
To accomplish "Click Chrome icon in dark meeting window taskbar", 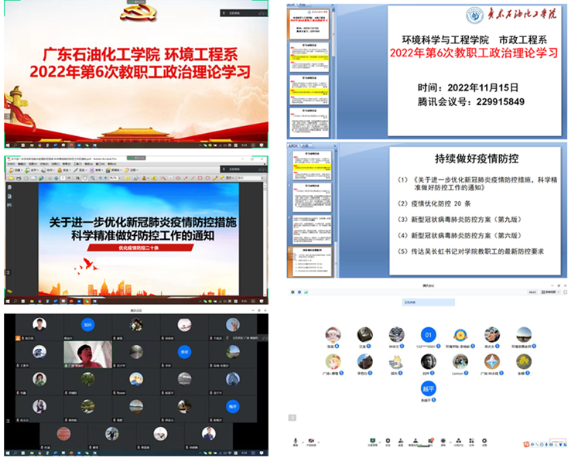I will tap(39, 453).
